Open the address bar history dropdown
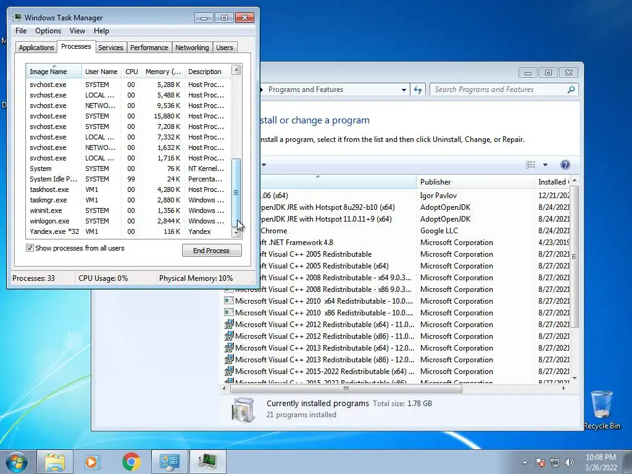Image resolution: width=632 pixels, height=474 pixels. (x=404, y=89)
